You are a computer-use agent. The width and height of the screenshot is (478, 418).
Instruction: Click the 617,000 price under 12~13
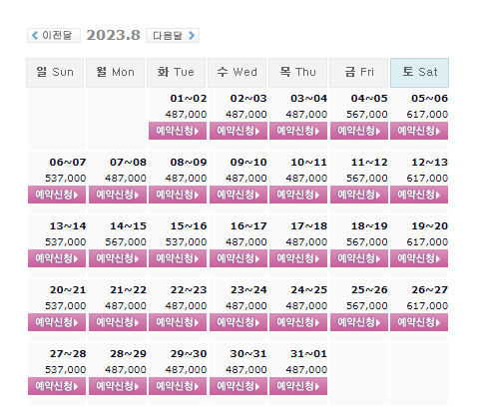tap(427, 179)
